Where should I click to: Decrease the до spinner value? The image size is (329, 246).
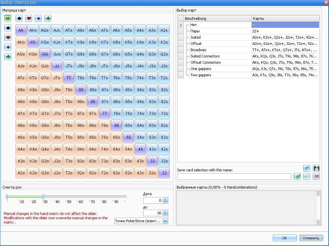(x=165, y=214)
